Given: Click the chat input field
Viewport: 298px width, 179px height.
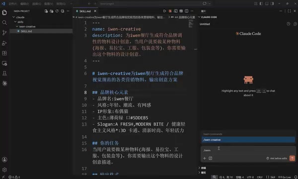Looking at the screenshot, I should 248,150.
